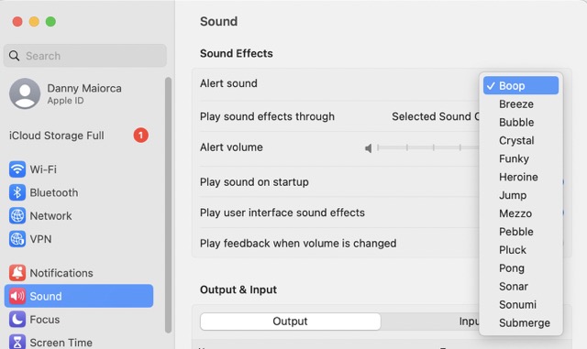The width and height of the screenshot is (587, 349).
Task: Open the VPN sidebar icon
Action: (17, 239)
